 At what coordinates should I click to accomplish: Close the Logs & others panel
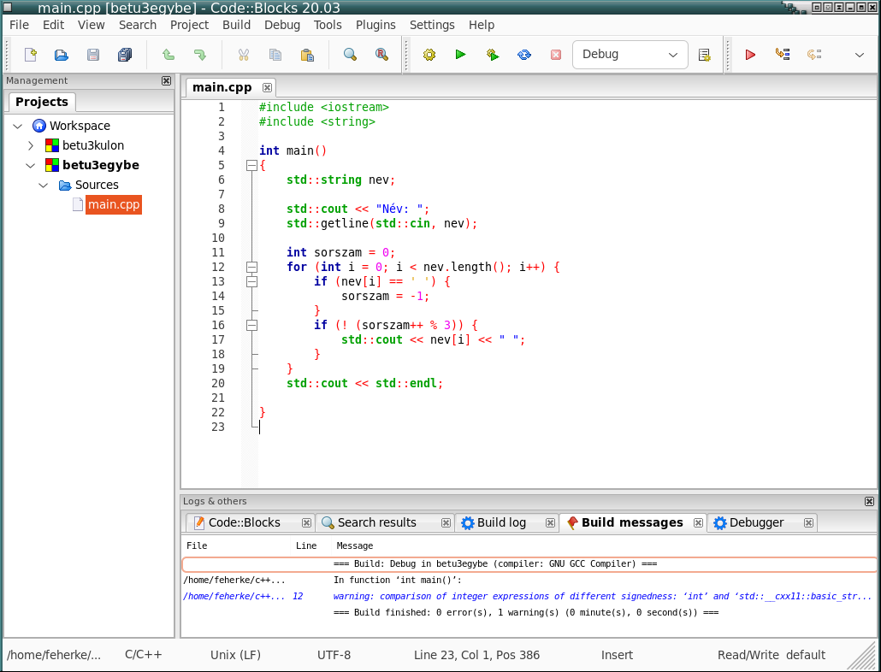pos(869,501)
